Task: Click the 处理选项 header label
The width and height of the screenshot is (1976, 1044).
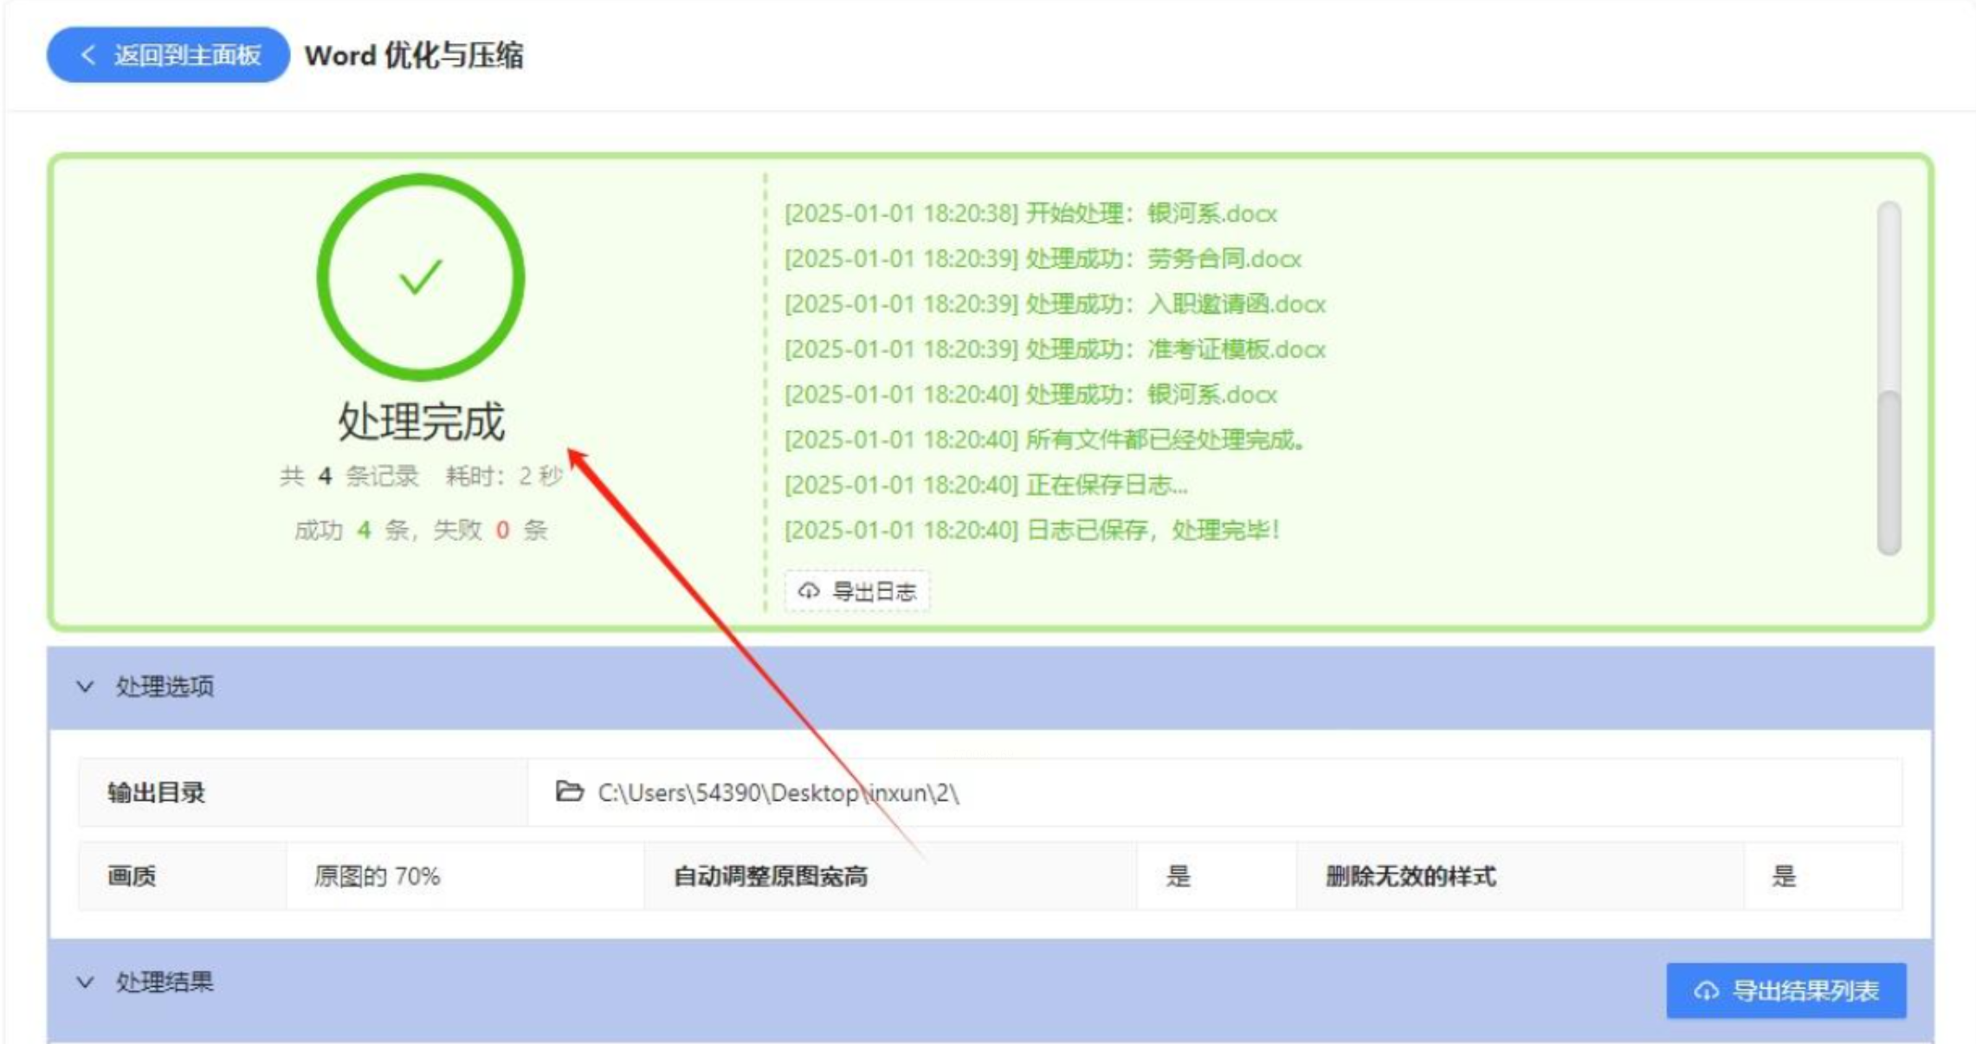Action: pyautogui.click(x=165, y=686)
